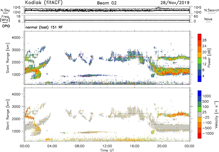The width and height of the screenshot is (219, 152).
Task: Click the date '28/Nov/2019'
Action: tap(175, 3)
